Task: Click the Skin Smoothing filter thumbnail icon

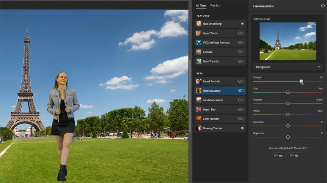Action: [199, 24]
